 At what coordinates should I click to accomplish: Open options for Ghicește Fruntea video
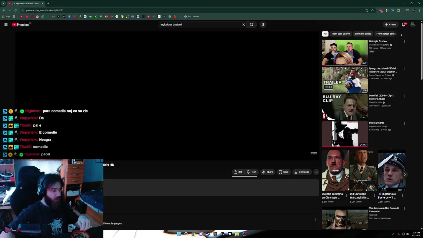coord(404,42)
